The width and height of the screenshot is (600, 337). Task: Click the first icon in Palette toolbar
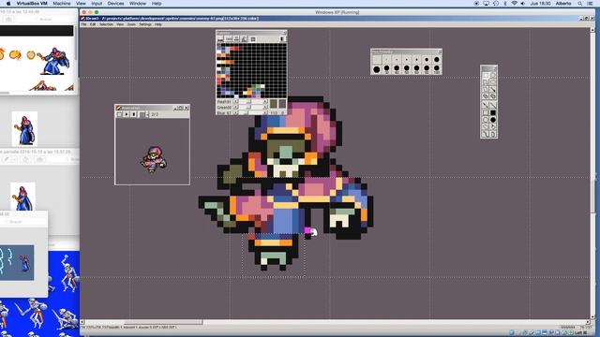(220, 39)
